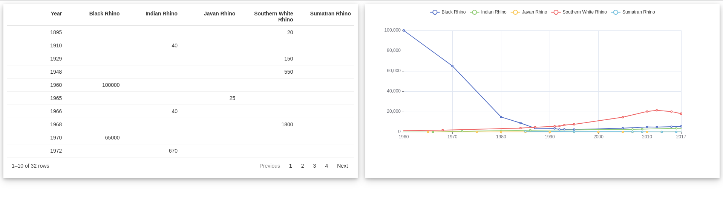
Task: Toggle Black Rhino series in chart legend
Action: coord(448,12)
